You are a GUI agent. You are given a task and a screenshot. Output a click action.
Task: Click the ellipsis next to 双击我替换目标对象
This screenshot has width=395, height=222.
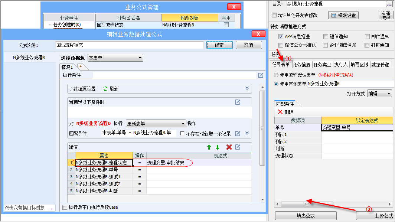51,208
